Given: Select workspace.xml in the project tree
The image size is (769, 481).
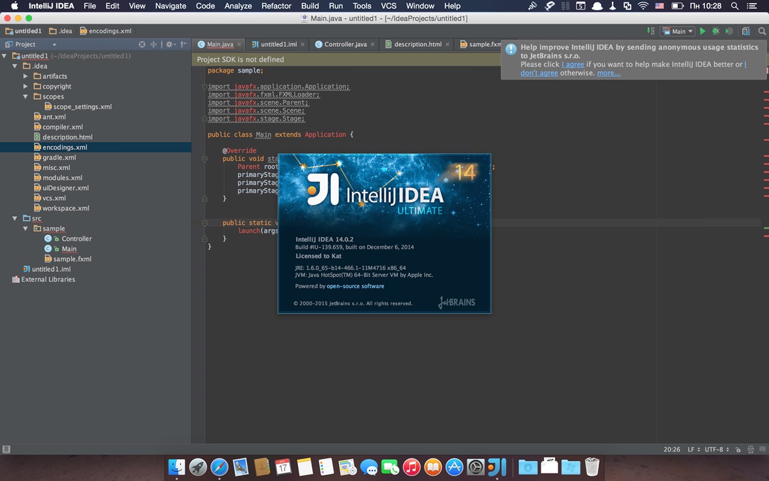Looking at the screenshot, I should point(66,208).
